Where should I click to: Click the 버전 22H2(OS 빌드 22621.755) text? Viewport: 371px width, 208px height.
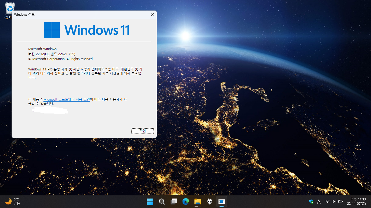point(52,54)
